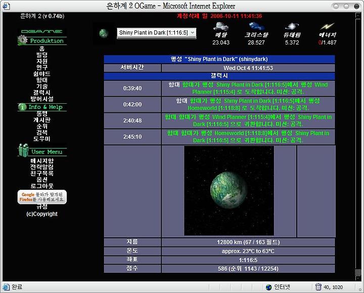Screen dimensions: 364x293
Task: Open the planet selector dropdown
Action: click(x=156, y=33)
